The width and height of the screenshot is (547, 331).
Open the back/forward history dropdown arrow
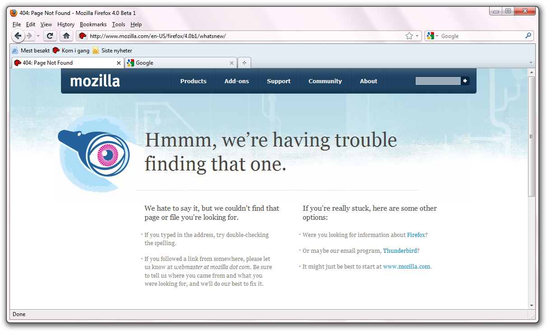coord(38,36)
